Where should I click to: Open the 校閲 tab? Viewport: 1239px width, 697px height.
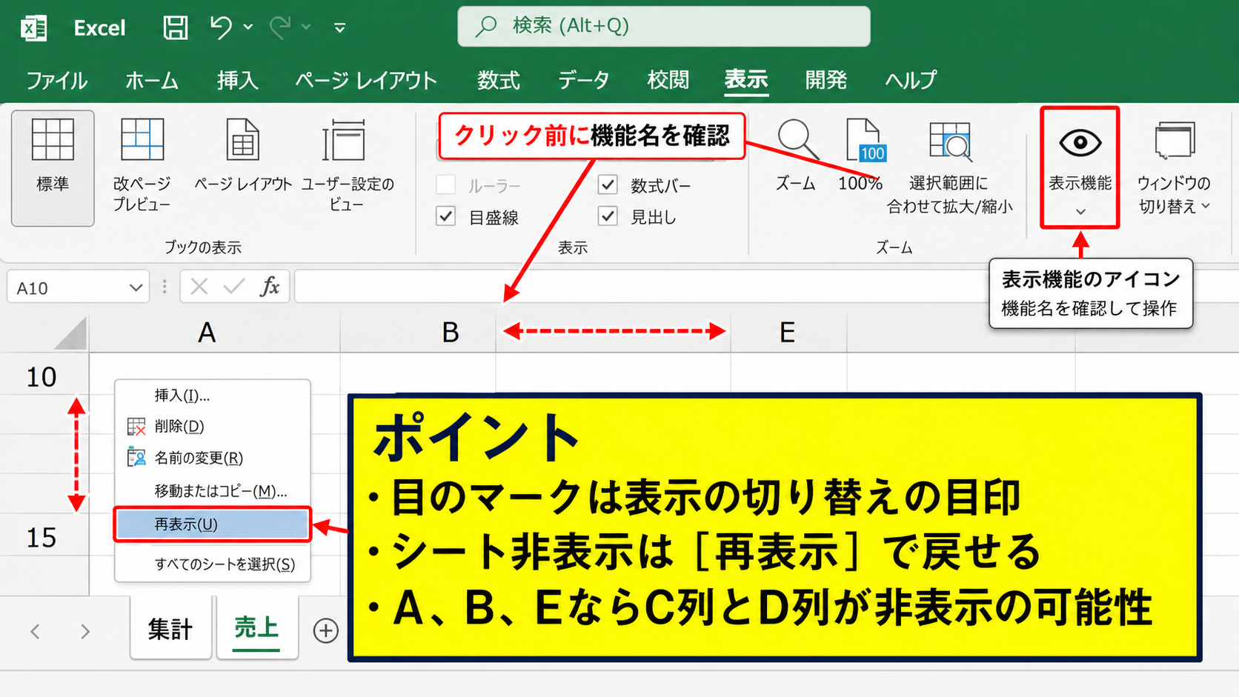coord(668,80)
